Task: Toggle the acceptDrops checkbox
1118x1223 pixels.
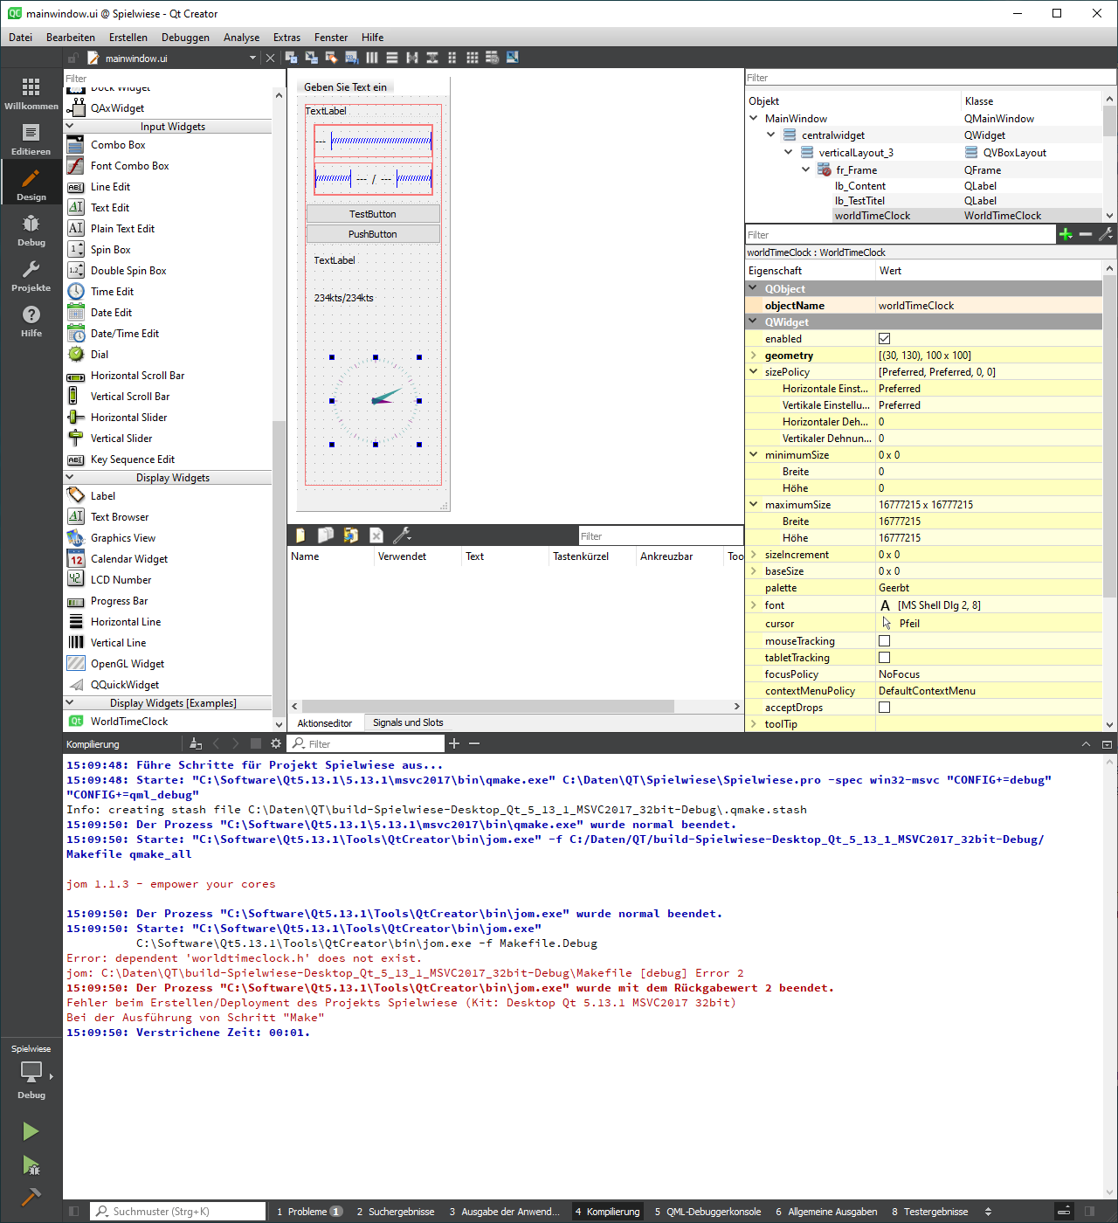Action: click(884, 707)
